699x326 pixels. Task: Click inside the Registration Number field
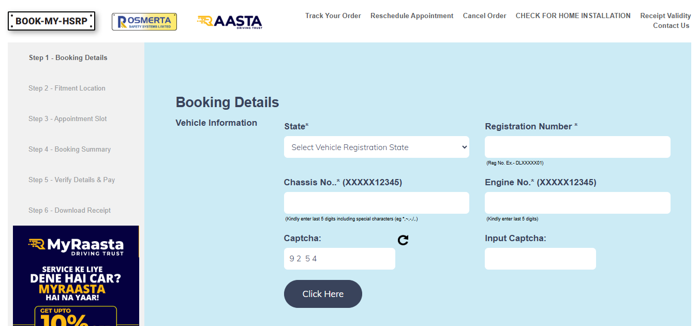coord(577,147)
